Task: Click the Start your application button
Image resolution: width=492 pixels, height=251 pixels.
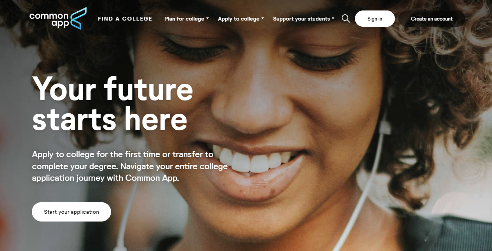Action: 71,212
